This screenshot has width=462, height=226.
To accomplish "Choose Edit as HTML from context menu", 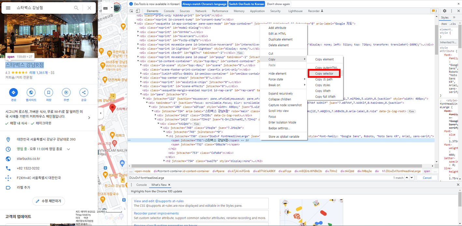I will coord(284,34).
